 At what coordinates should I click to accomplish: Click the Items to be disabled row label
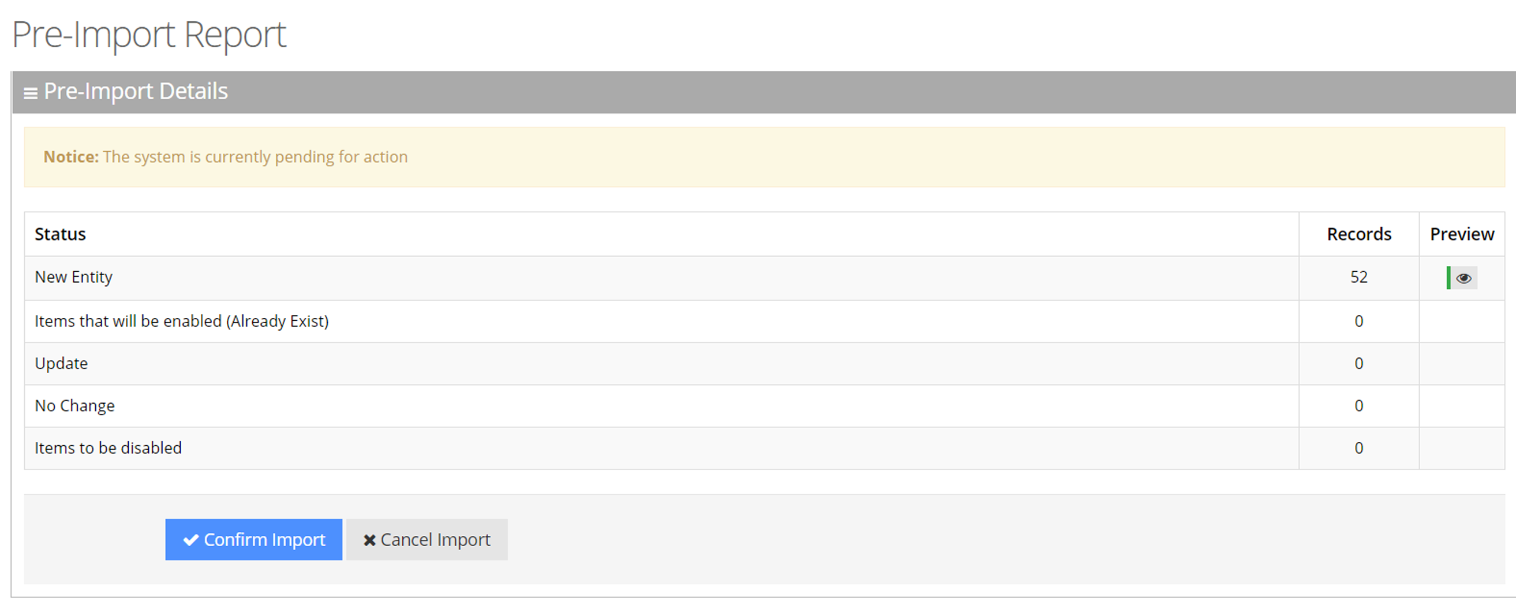(x=108, y=448)
